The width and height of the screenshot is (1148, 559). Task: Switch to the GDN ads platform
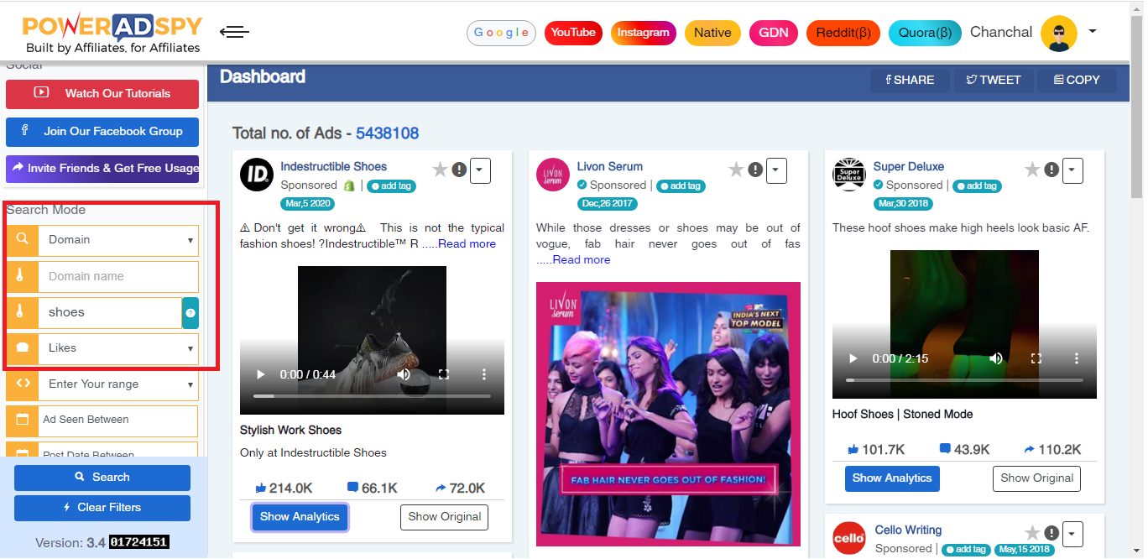(773, 33)
